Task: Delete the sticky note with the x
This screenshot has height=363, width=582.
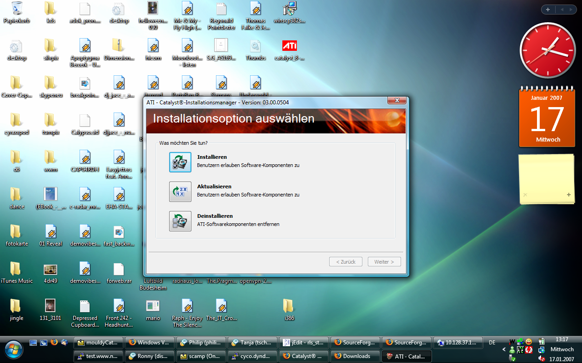Action: 525,195
